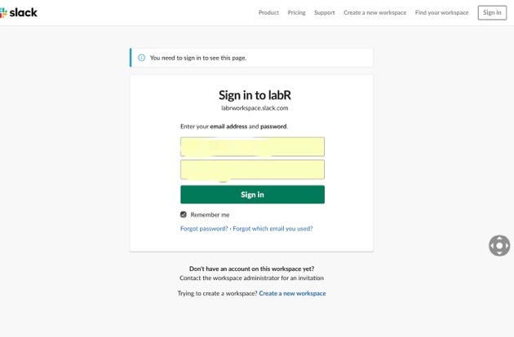
Task: Click 'You need to sign in' notice text
Action: (198, 58)
